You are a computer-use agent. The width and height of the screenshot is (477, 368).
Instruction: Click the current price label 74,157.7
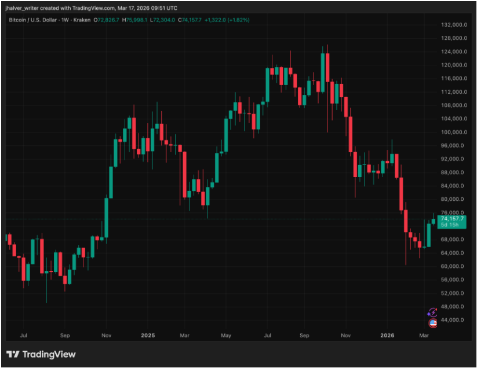[452, 219]
